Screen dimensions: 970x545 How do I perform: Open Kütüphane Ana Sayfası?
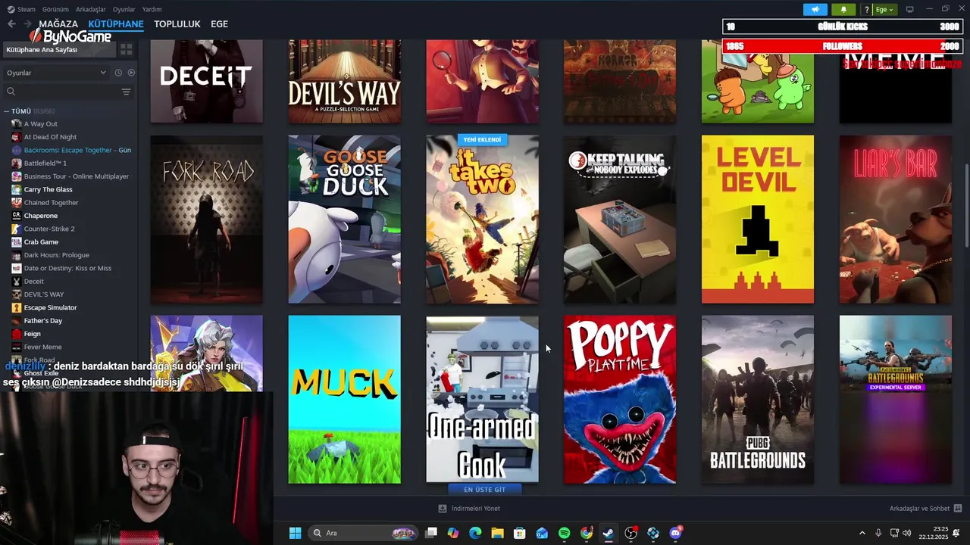coord(58,50)
